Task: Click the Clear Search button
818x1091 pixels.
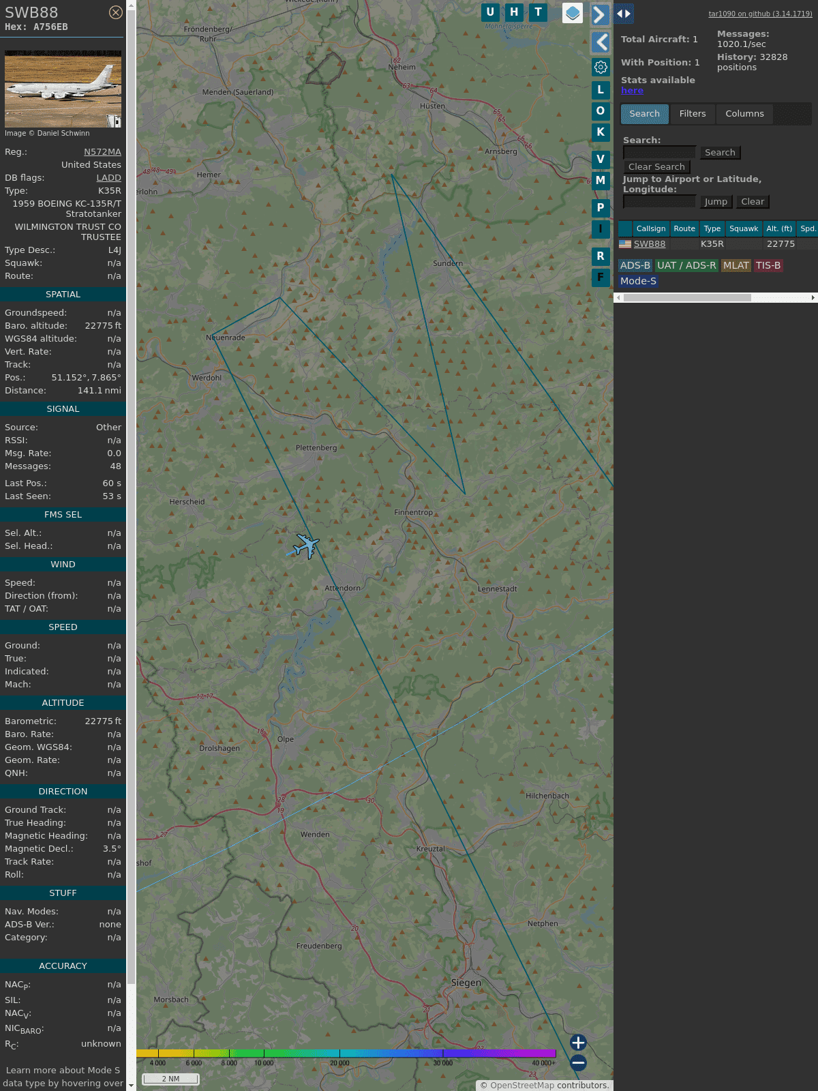Action: point(656,167)
